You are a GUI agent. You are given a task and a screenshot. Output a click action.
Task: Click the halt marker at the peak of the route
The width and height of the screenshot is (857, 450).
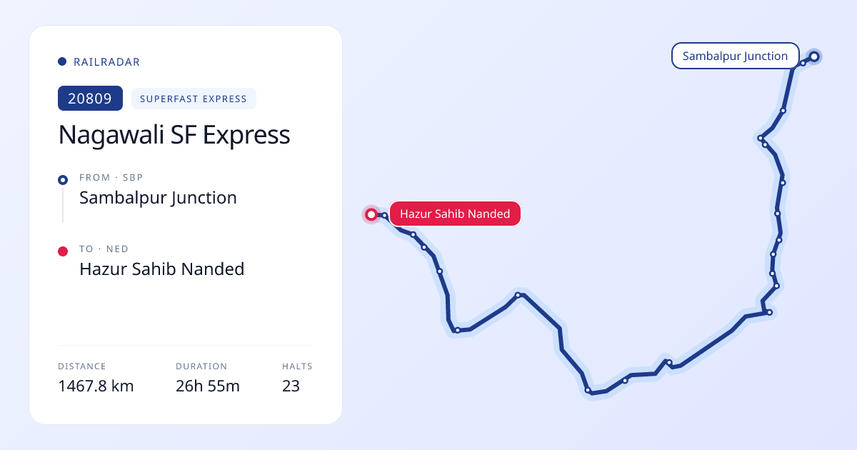point(518,295)
